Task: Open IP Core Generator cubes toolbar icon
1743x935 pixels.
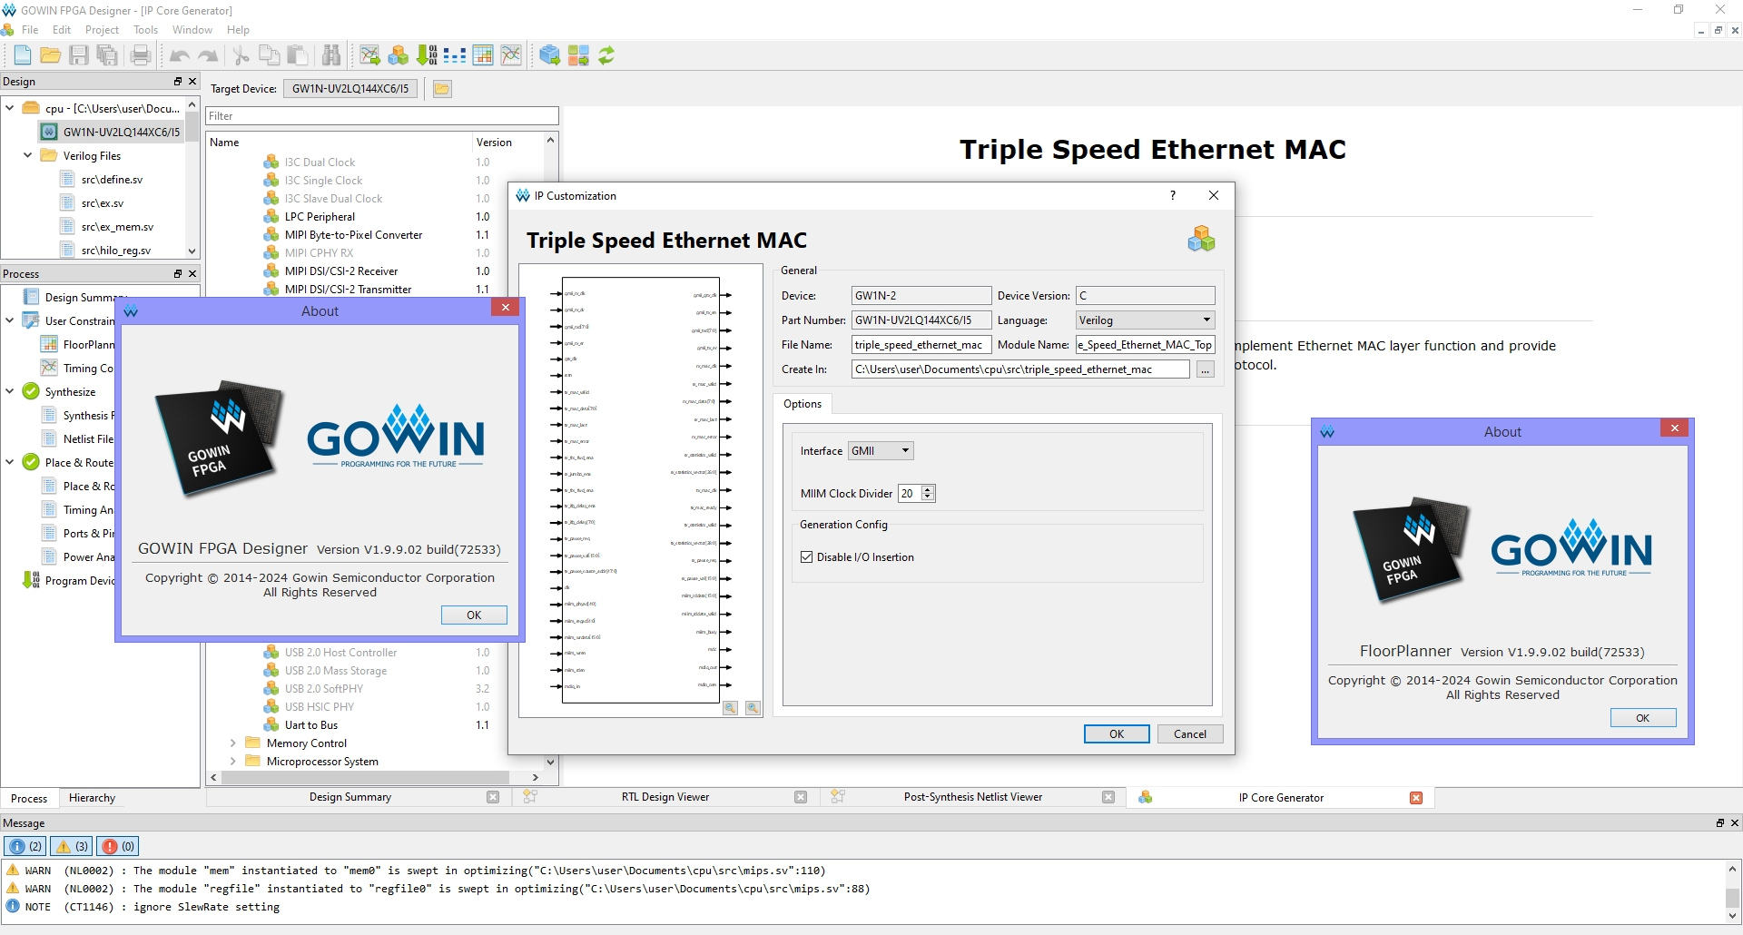Action: [398, 55]
